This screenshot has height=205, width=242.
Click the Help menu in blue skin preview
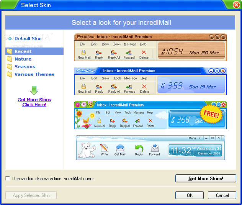pos(144,78)
